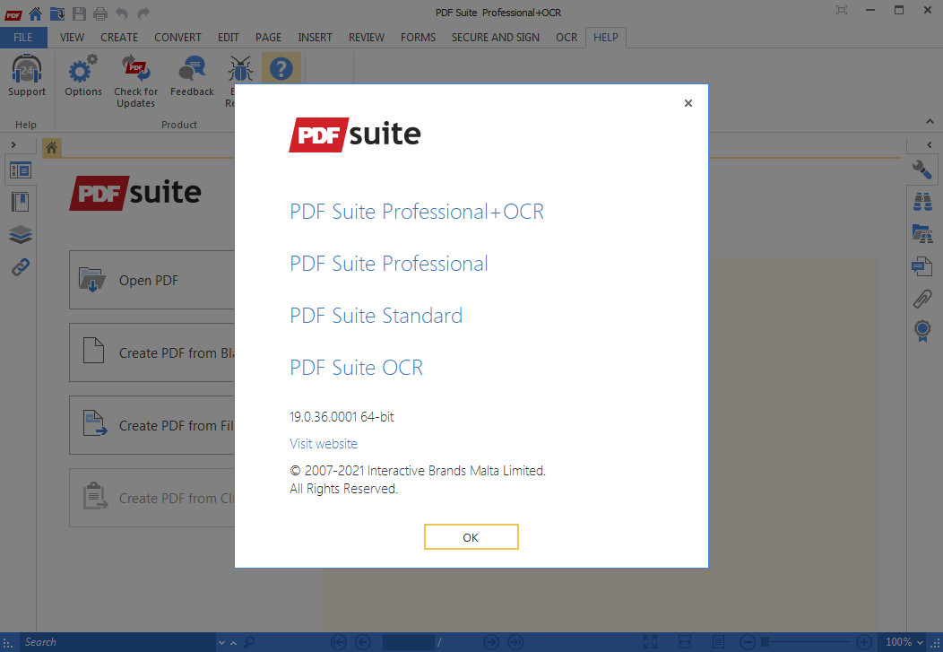Open the paperclip attachments icon
The height and width of the screenshot is (652, 943).
(x=922, y=299)
